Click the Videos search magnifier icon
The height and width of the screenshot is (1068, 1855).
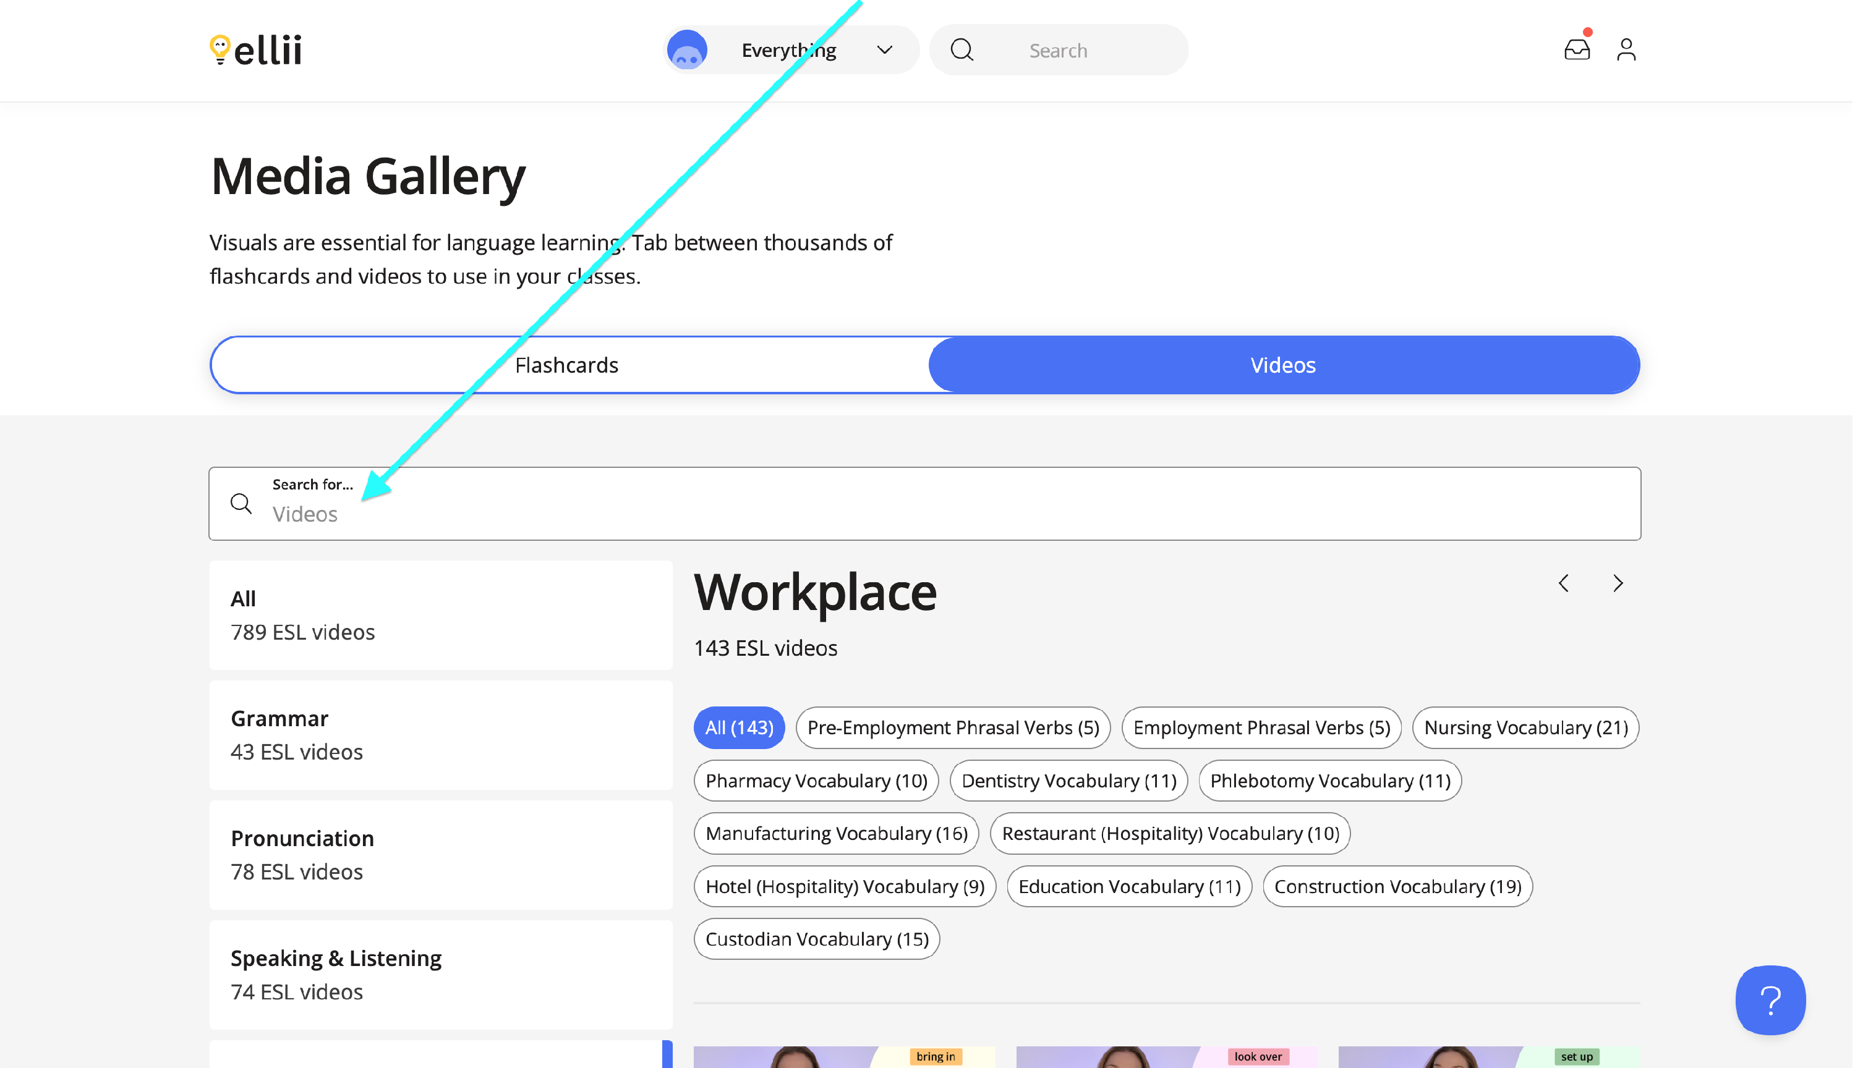coord(241,504)
